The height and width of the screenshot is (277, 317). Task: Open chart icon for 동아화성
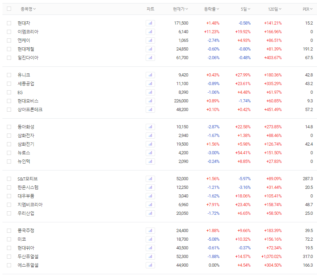coord(150,127)
